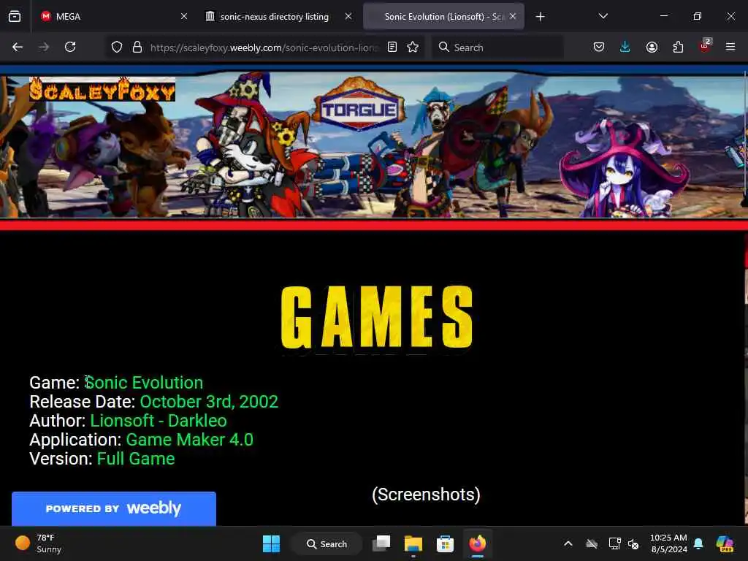Switch to the MEGA tab

click(x=112, y=17)
